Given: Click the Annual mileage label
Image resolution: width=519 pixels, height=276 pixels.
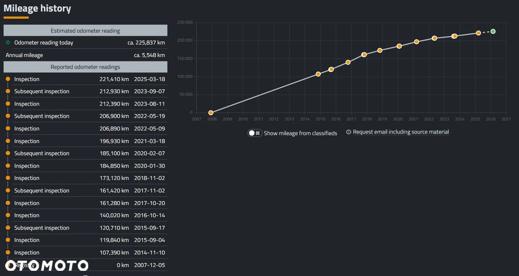Looking at the screenshot, I should tap(24, 55).
